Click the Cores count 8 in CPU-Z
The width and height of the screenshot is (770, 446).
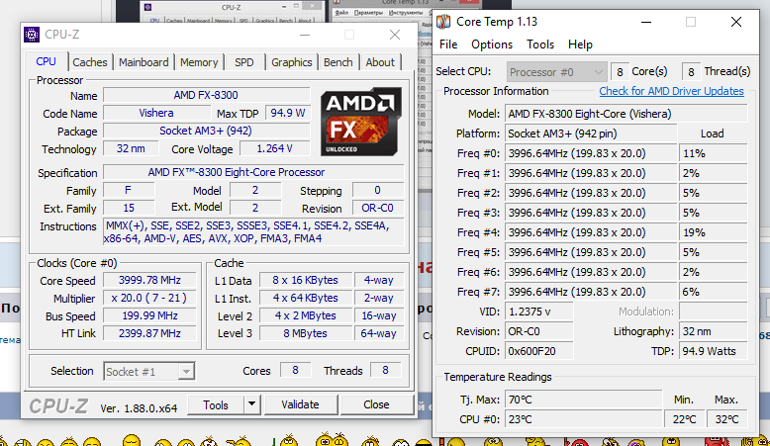click(x=295, y=371)
